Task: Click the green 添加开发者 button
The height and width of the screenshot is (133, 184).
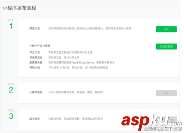Action: coord(166,47)
